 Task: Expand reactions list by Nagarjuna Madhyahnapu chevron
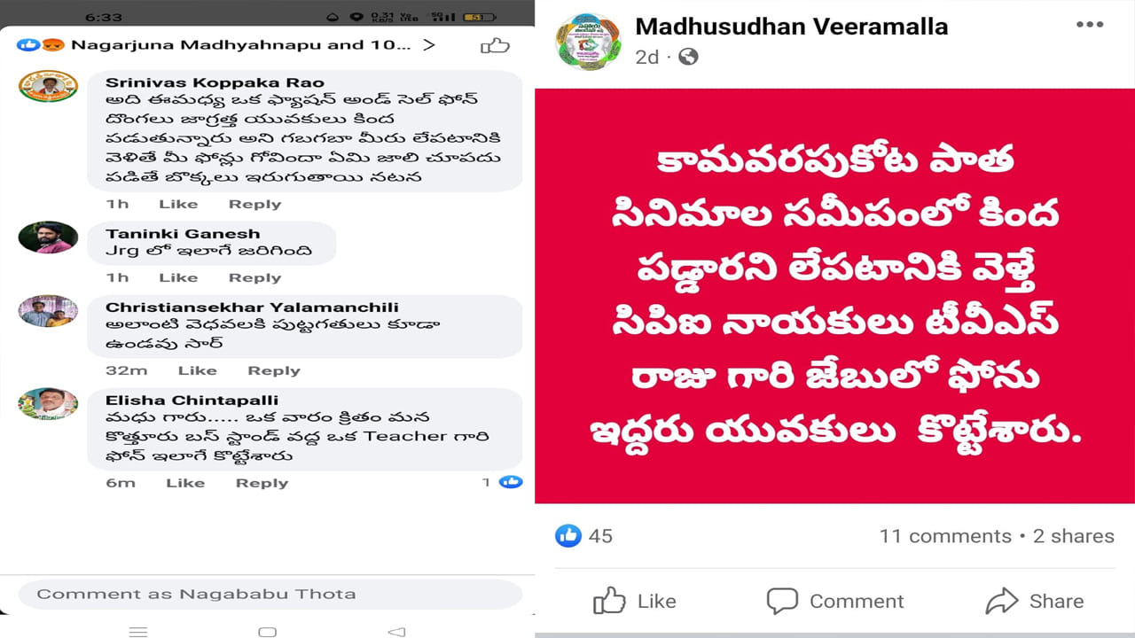click(429, 44)
